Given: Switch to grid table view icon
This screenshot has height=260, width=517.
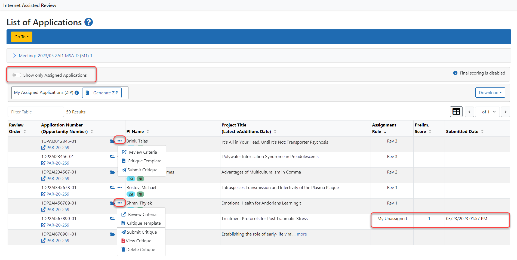Looking at the screenshot, I should [456, 112].
